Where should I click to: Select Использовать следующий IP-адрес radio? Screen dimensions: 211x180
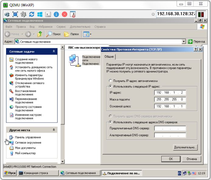point(111,86)
